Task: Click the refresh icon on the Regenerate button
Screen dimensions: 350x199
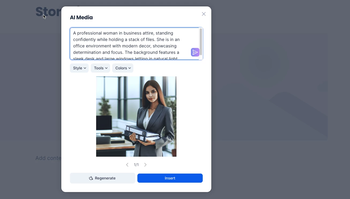Action: click(91, 178)
